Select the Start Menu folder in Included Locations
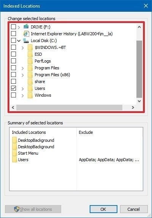152x218 pixels. click(x=25, y=153)
